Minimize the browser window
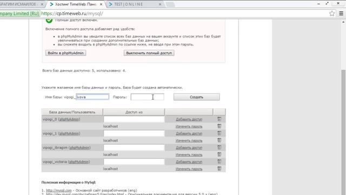 click(318, 4)
